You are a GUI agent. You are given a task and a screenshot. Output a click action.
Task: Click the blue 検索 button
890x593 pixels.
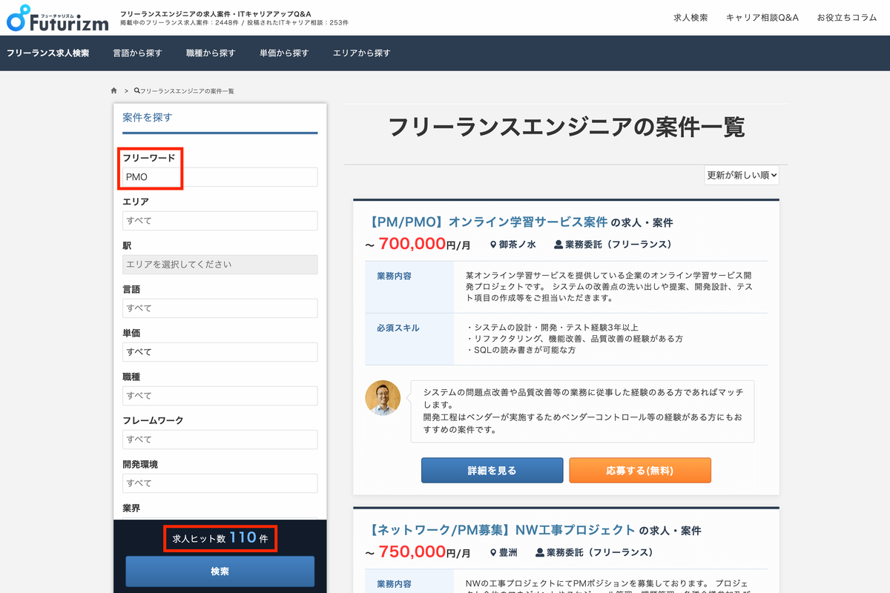tap(220, 572)
